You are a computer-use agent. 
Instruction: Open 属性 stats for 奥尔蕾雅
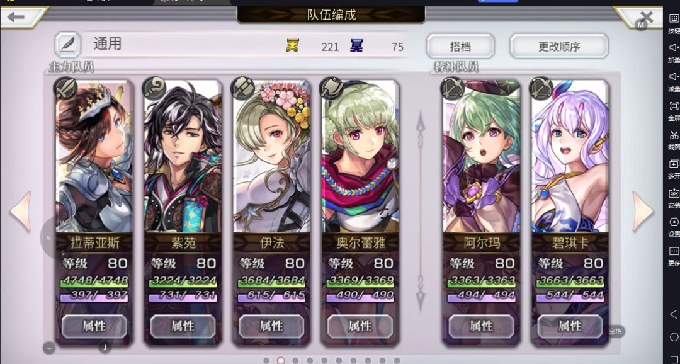[360, 326]
